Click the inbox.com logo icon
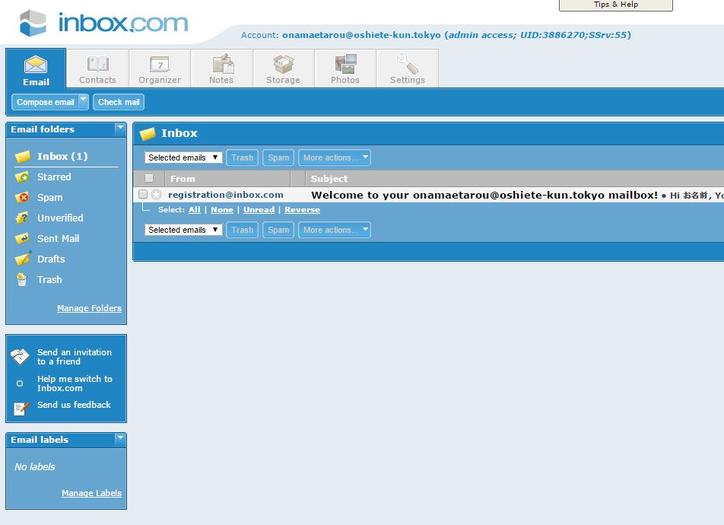This screenshot has width=724, height=525. coord(33,23)
